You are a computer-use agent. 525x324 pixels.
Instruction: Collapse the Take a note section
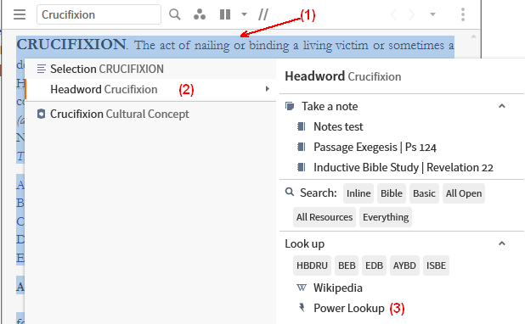(x=501, y=106)
